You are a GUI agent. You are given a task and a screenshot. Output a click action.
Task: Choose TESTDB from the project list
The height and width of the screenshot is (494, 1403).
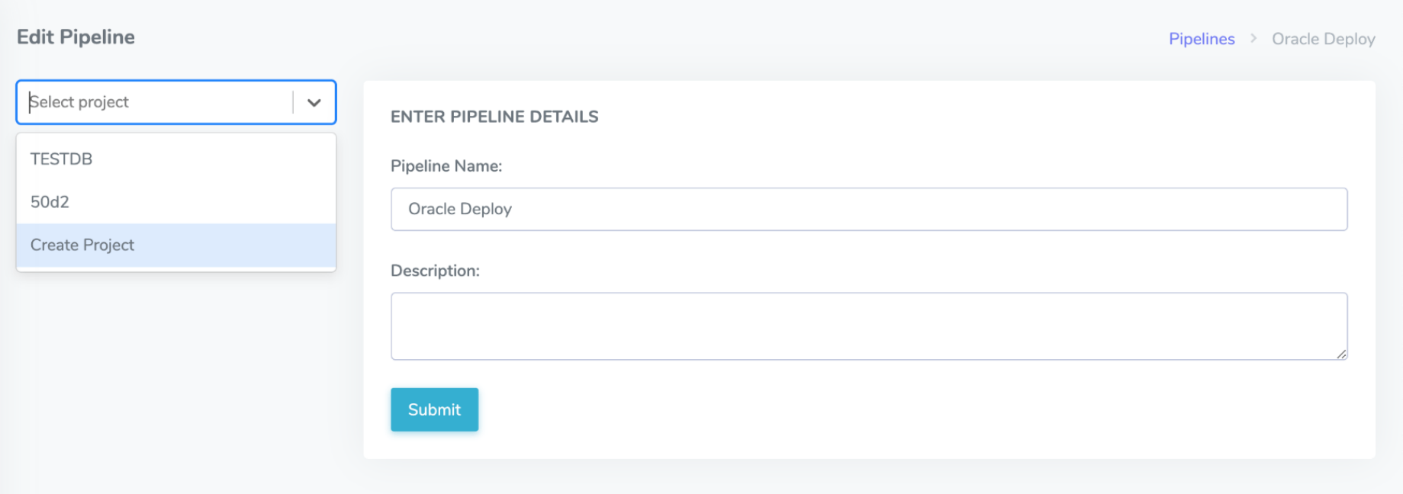tap(61, 159)
